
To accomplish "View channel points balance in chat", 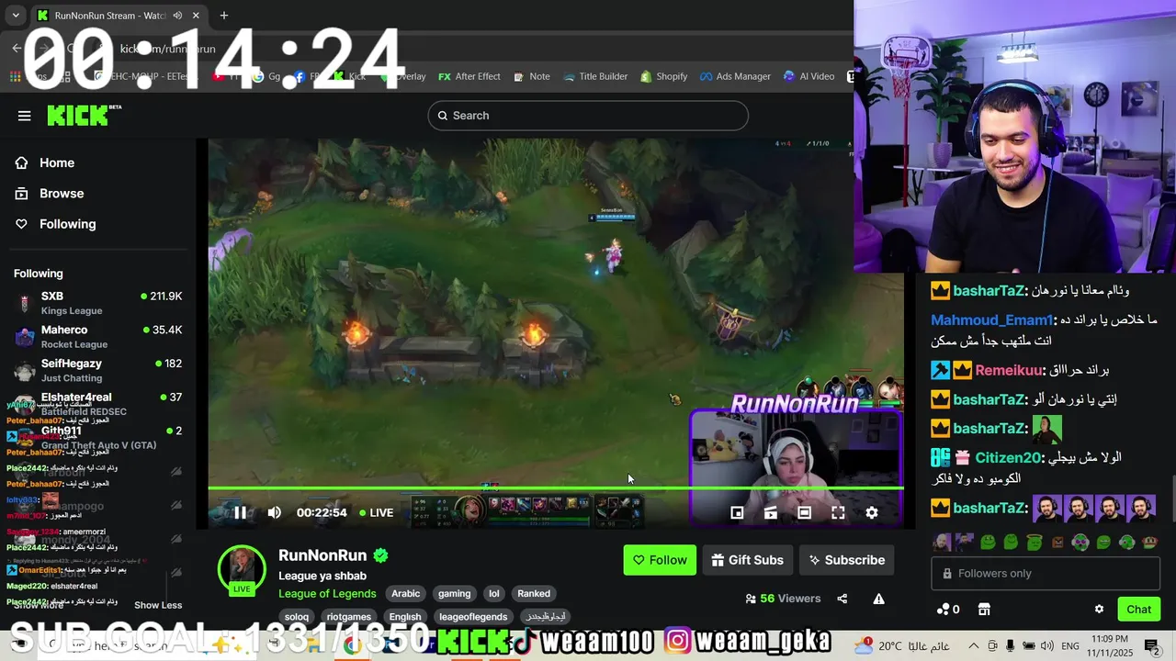I will [948, 609].
